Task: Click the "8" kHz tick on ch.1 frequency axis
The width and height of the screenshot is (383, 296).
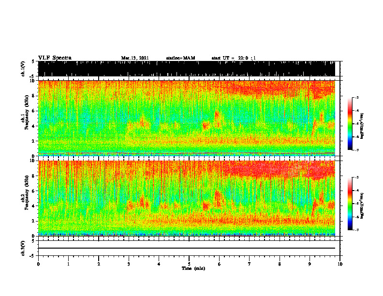Action: (34, 96)
